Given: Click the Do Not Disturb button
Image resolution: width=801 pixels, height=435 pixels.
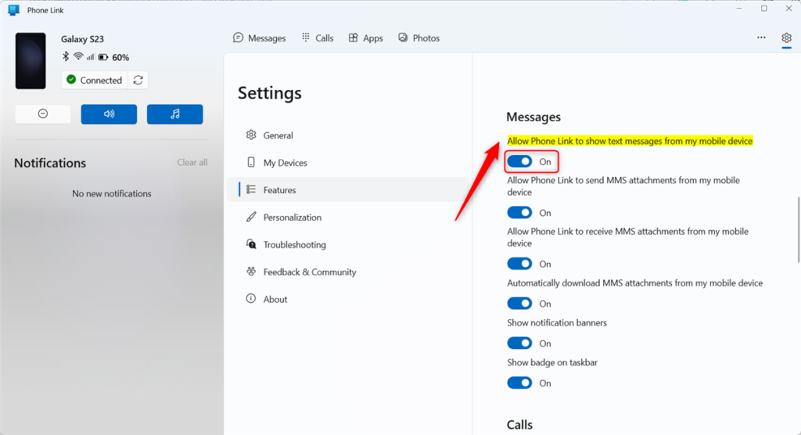Looking at the screenshot, I should coord(43,114).
